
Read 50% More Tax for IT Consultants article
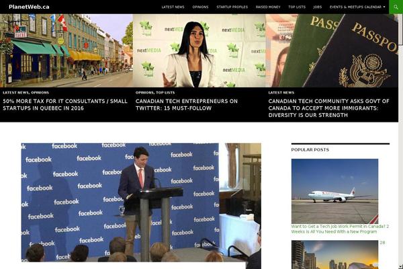coord(65,104)
